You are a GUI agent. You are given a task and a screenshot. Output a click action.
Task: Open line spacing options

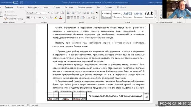tap(83, 18)
